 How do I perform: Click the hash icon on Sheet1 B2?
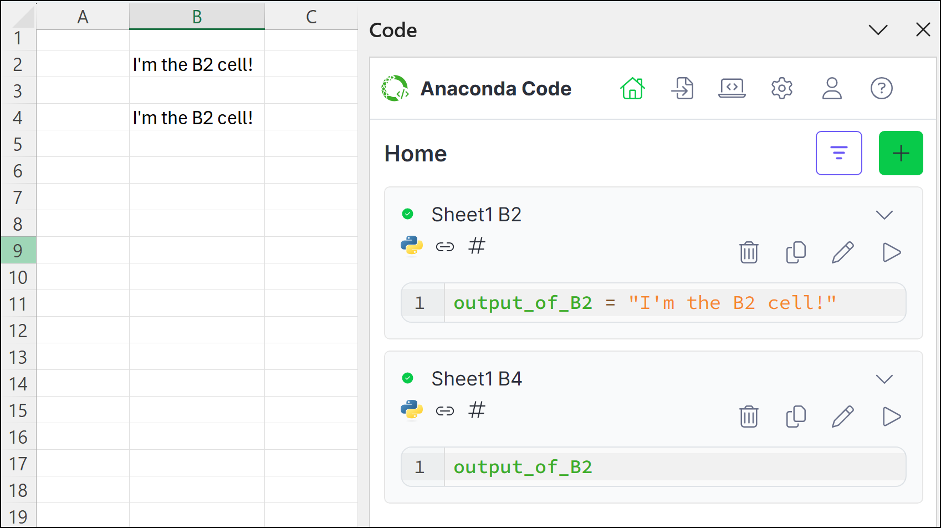pos(477,246)
